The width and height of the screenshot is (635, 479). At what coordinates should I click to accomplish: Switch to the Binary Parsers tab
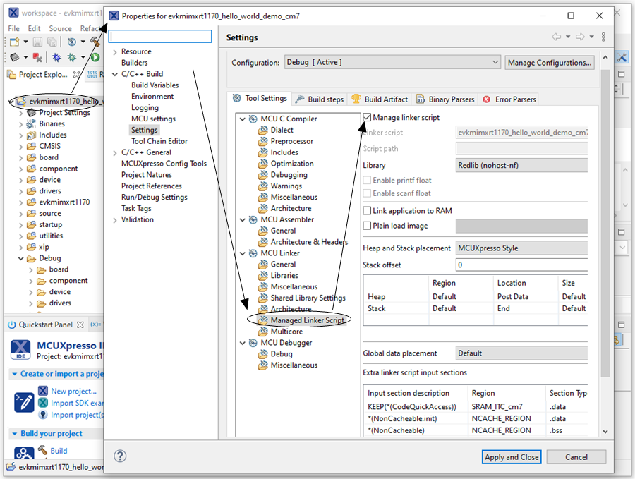(x=445, y=99)
